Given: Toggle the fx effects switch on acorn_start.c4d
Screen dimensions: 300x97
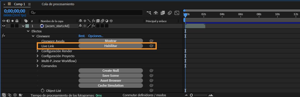Looking at the screenshot, I should tap(93, 26).
